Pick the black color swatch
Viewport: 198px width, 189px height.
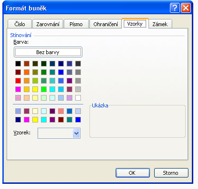point(18,64)
